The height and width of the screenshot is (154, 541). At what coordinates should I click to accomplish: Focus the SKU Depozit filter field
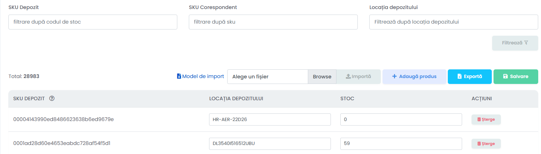pyautogui.click(x=93, y=22)
